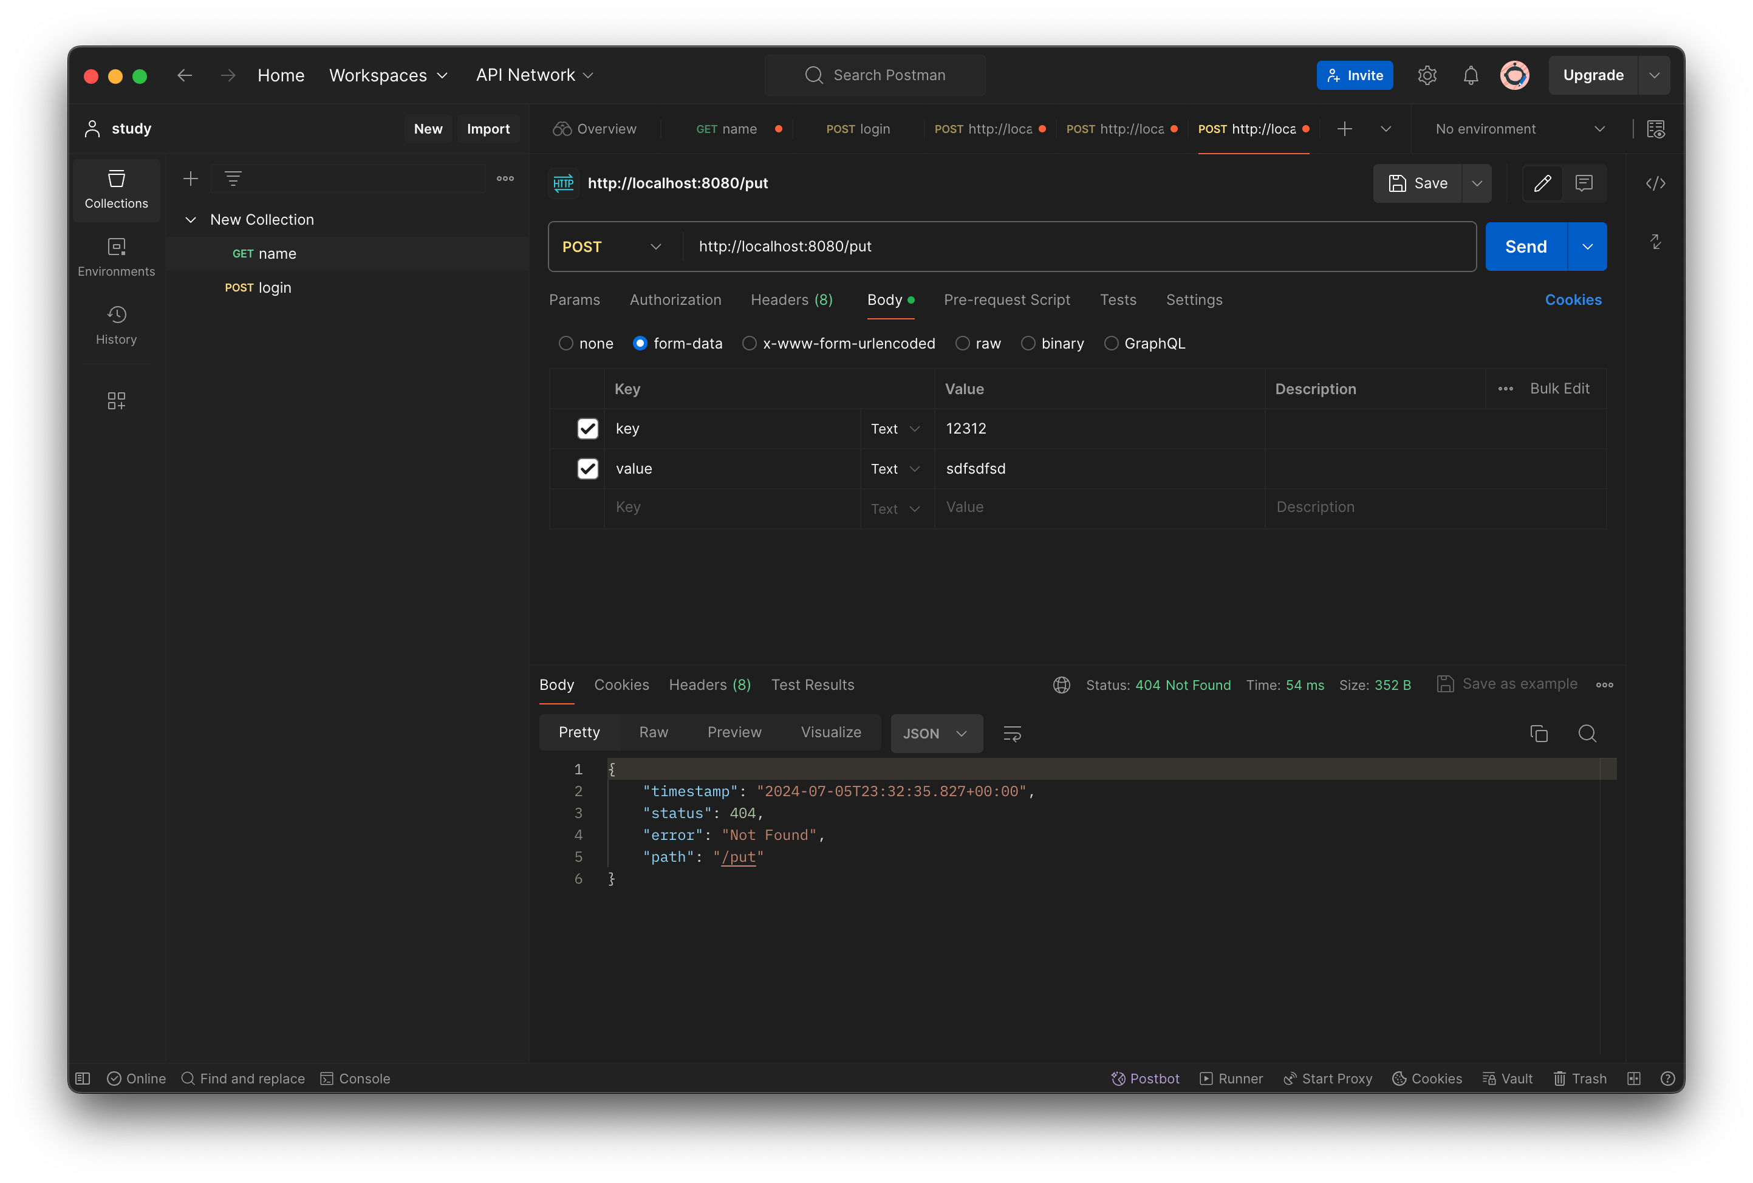Click the New button

[428, 129]
